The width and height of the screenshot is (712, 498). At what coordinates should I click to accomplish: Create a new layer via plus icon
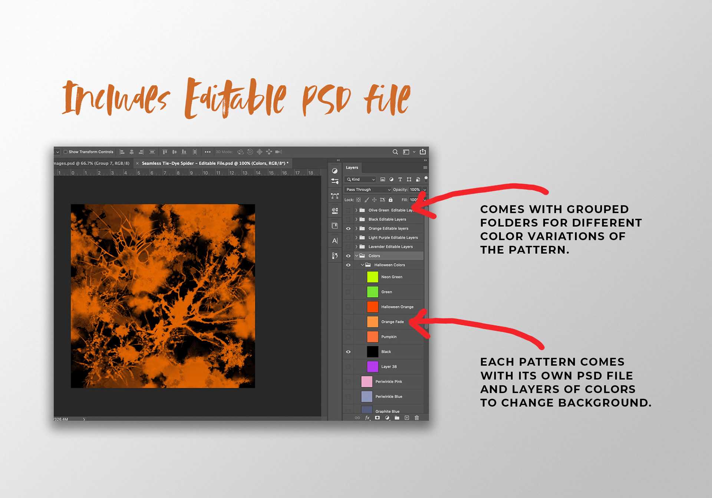click(407, 418)
